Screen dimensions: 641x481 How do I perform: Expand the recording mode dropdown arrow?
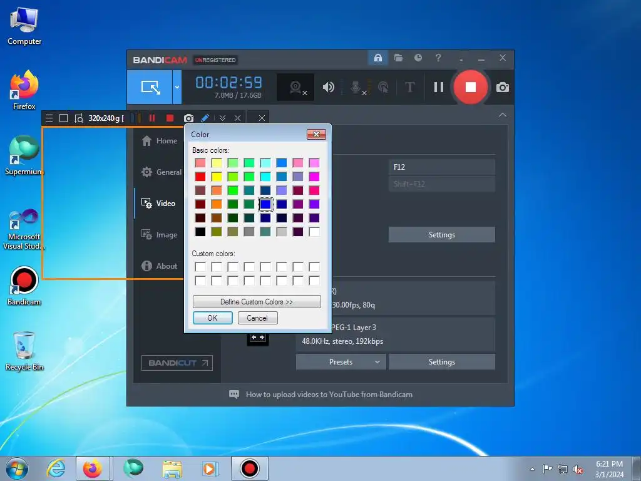177,86
